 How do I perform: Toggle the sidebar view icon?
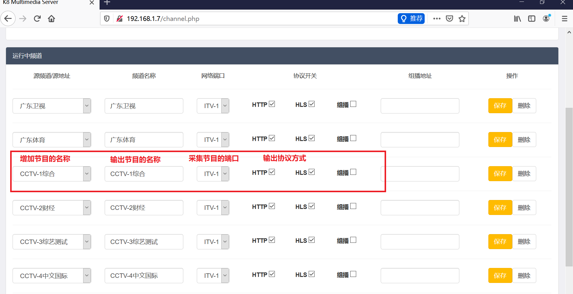532,19
